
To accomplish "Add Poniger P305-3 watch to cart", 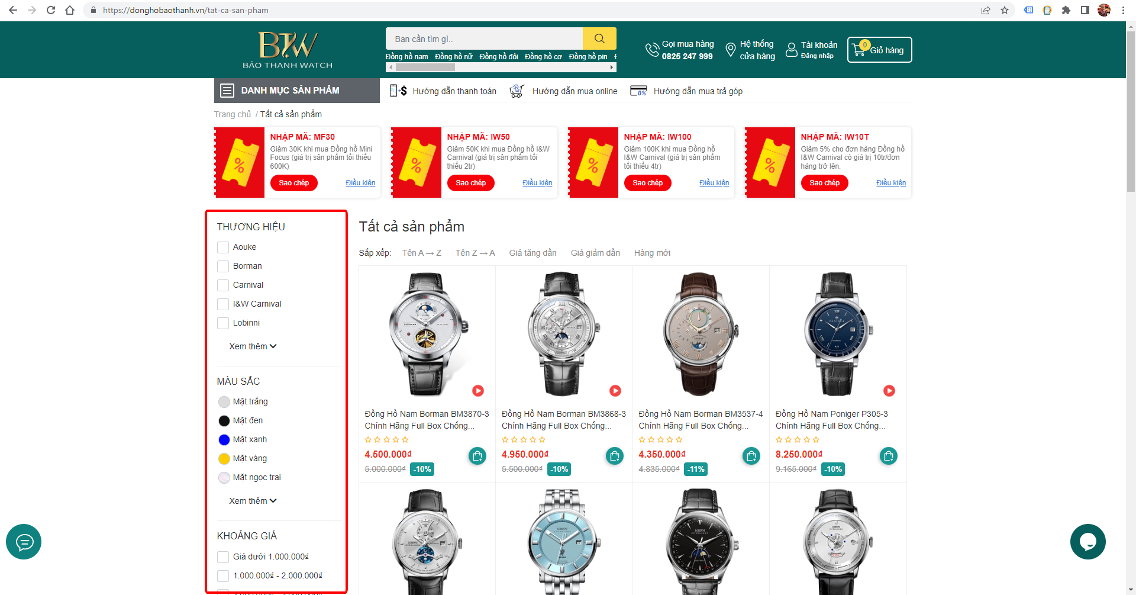I will pyautogui.click(x=889, y=456).
